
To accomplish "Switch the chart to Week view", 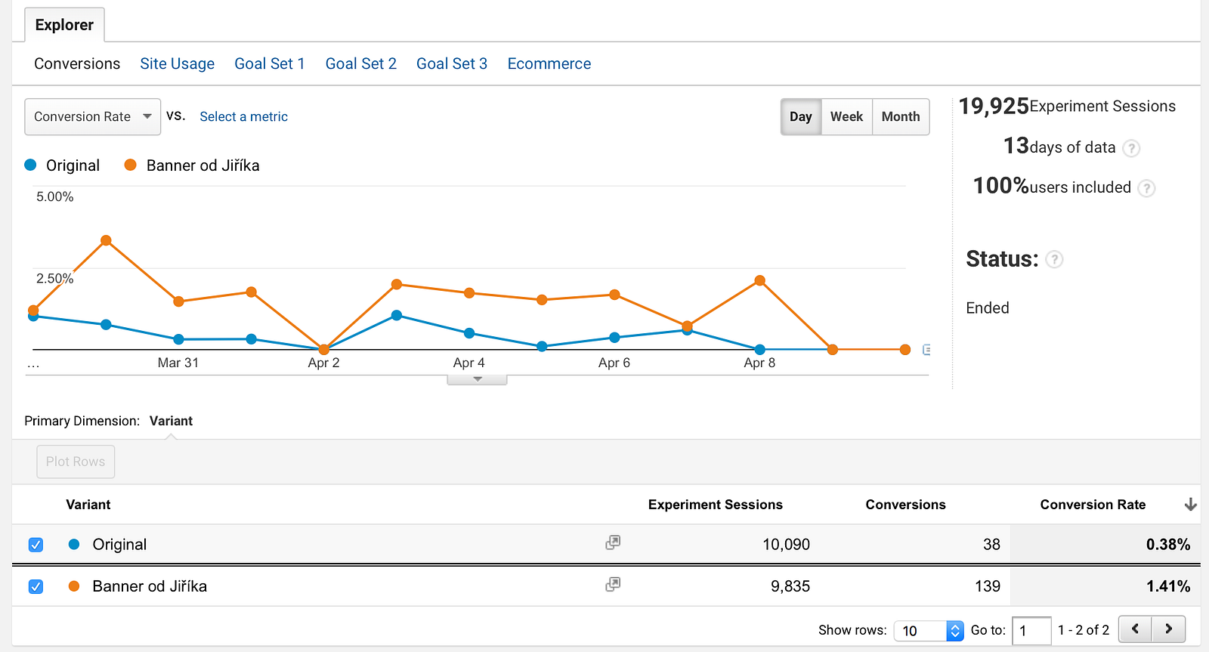I will (846, 117).
